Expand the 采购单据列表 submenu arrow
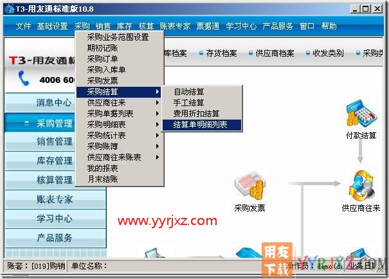The height and width of the screenshot is (279, 389). coord(158,114)
